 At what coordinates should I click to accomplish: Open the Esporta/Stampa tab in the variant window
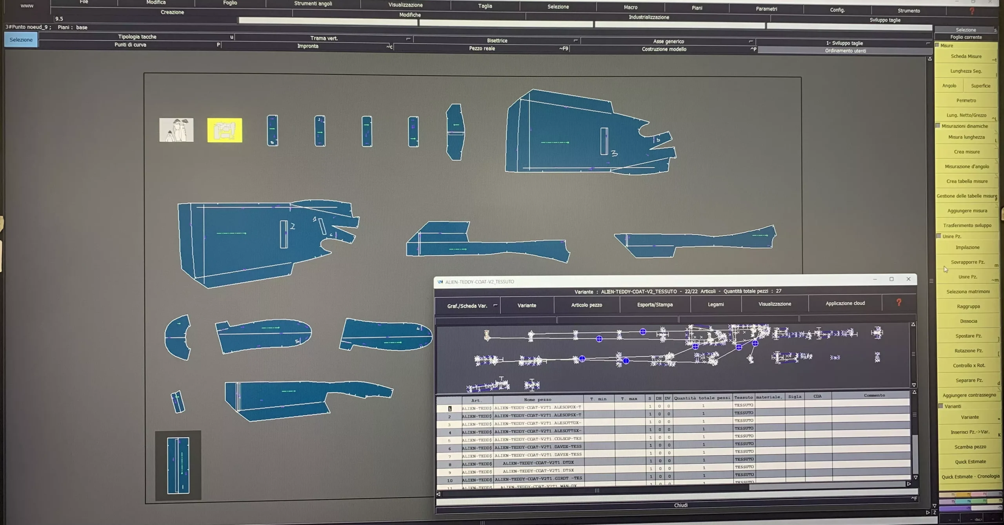point(655,304)
